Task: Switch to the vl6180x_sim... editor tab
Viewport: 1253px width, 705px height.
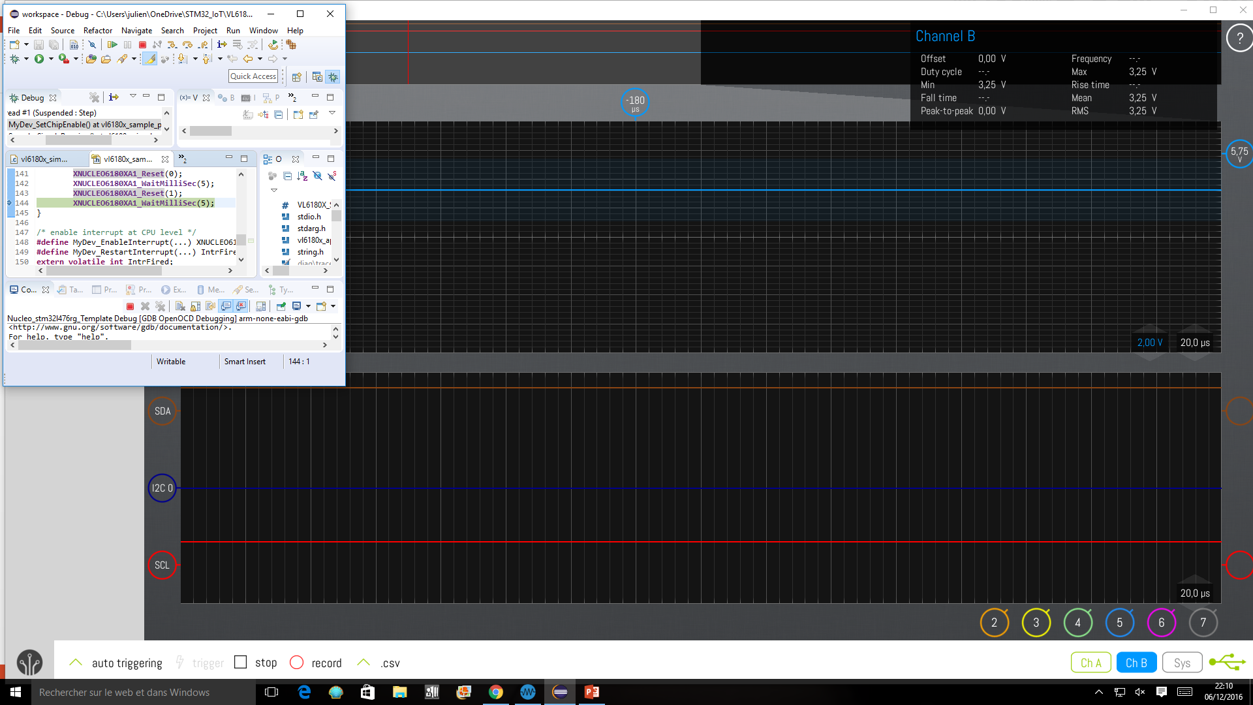Action: tap(44, 159)
